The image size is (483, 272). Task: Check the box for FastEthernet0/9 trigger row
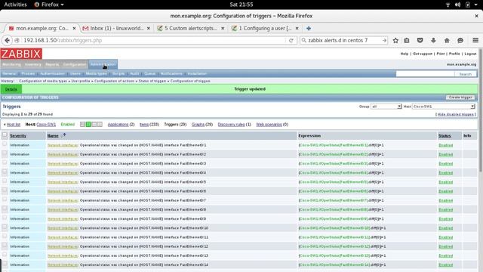coord(5,218)
